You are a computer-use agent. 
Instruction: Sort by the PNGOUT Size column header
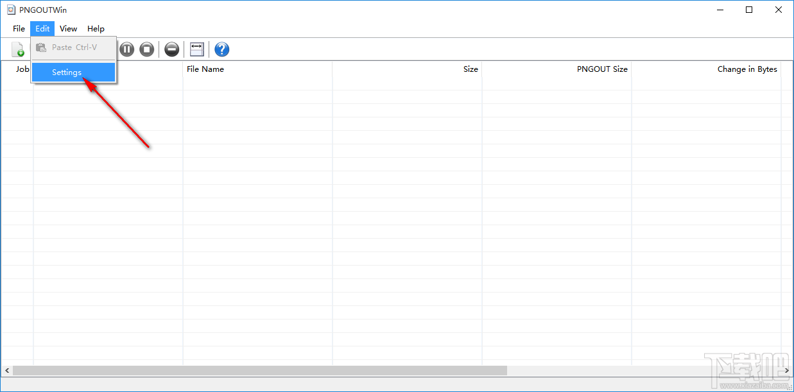(557, 69)
